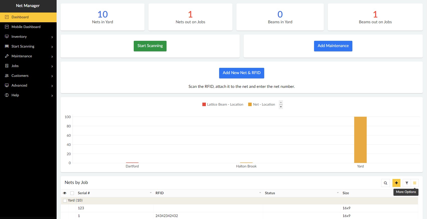The image size is (427, 219).
Task: Click the chart legend scroll-down arrow
Action: click(281, 107)
